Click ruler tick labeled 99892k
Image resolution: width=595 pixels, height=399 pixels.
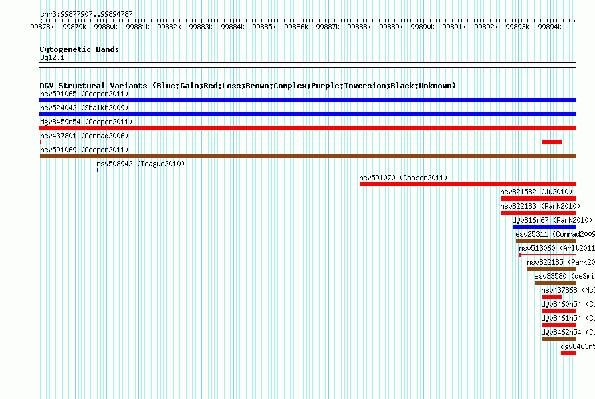(486, 27)
